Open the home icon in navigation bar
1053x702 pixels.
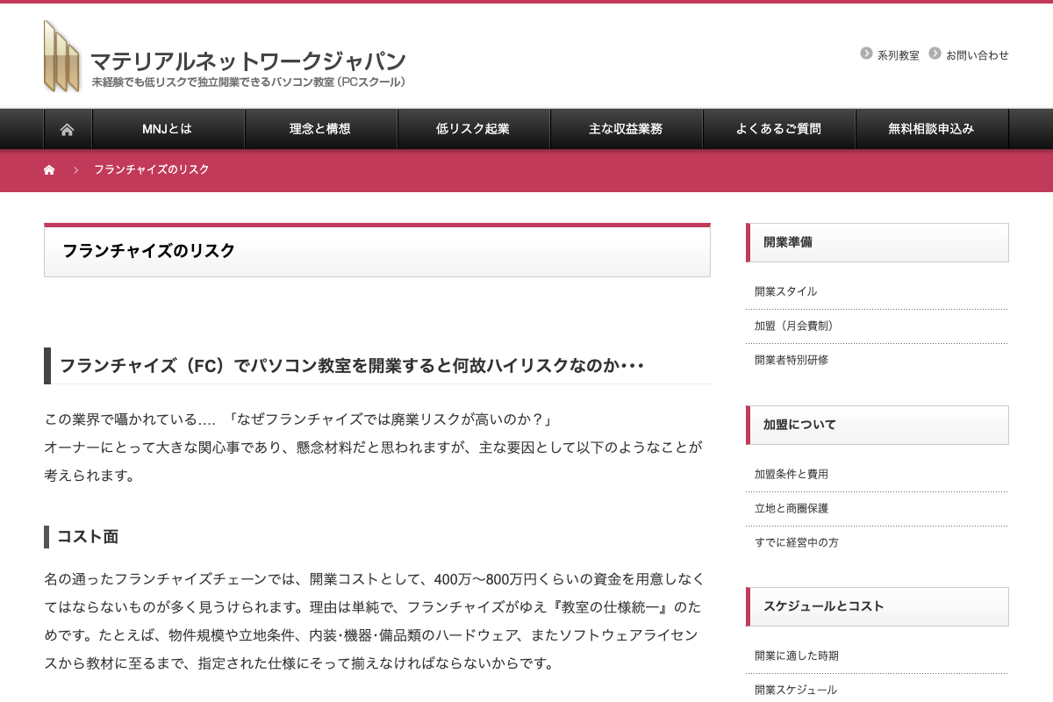(x=67, y=129)
